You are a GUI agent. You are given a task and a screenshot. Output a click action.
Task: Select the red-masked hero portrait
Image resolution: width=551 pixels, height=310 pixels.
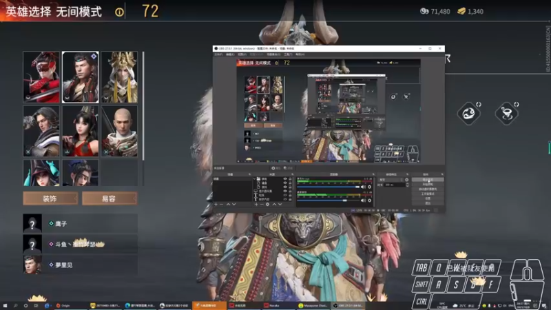pyautogui.click(x=41, y=77)
